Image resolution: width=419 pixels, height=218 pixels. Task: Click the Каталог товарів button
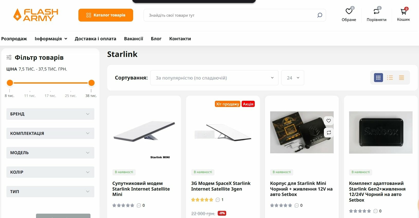point(106,15)
